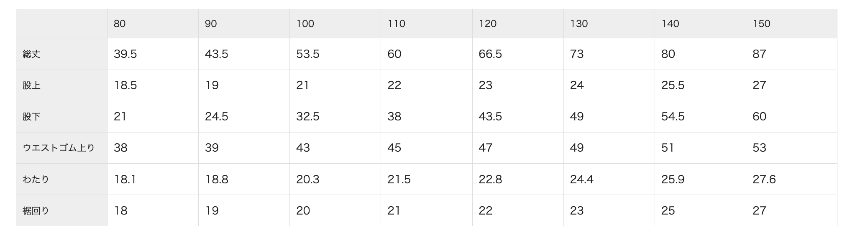Screen dimensions: 855x240
Task: Select the 20.3 value in わたり row
Action: pyautogui.click(x=308, y=180)
